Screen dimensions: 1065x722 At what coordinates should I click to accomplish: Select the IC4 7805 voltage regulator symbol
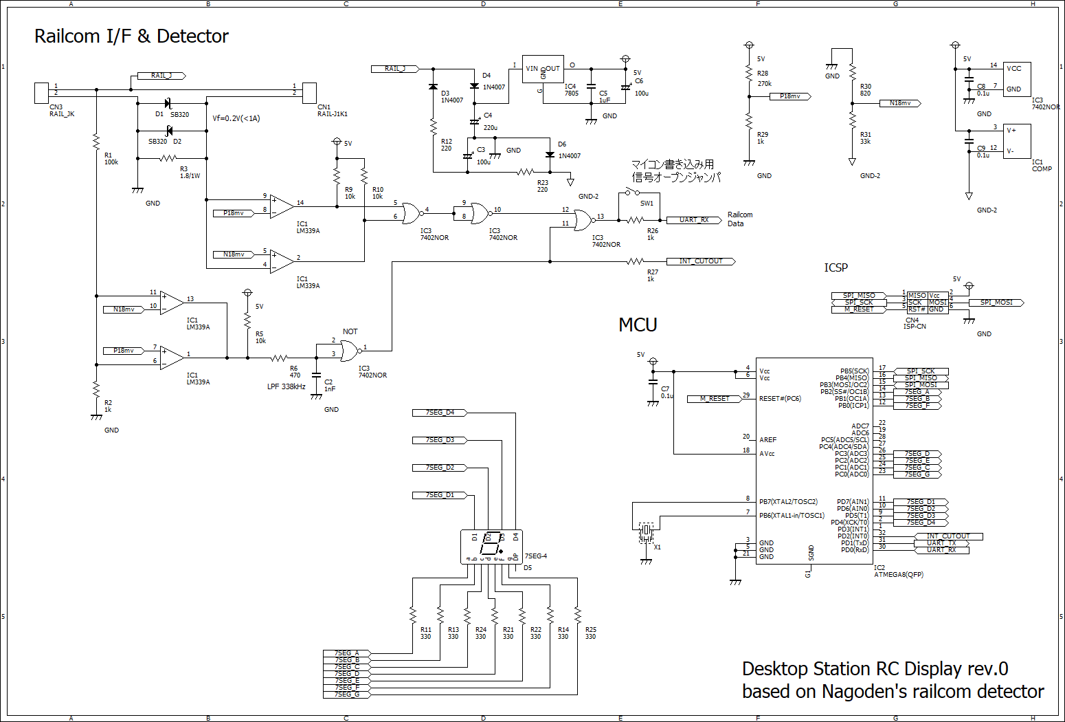tap(543, 69)
